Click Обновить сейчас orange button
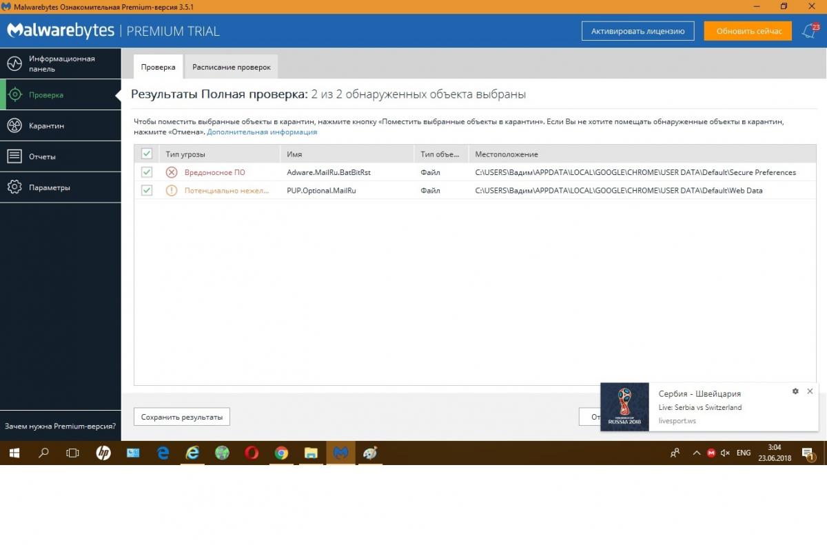The height and width of the screenshot is (545, 827). 749,31
